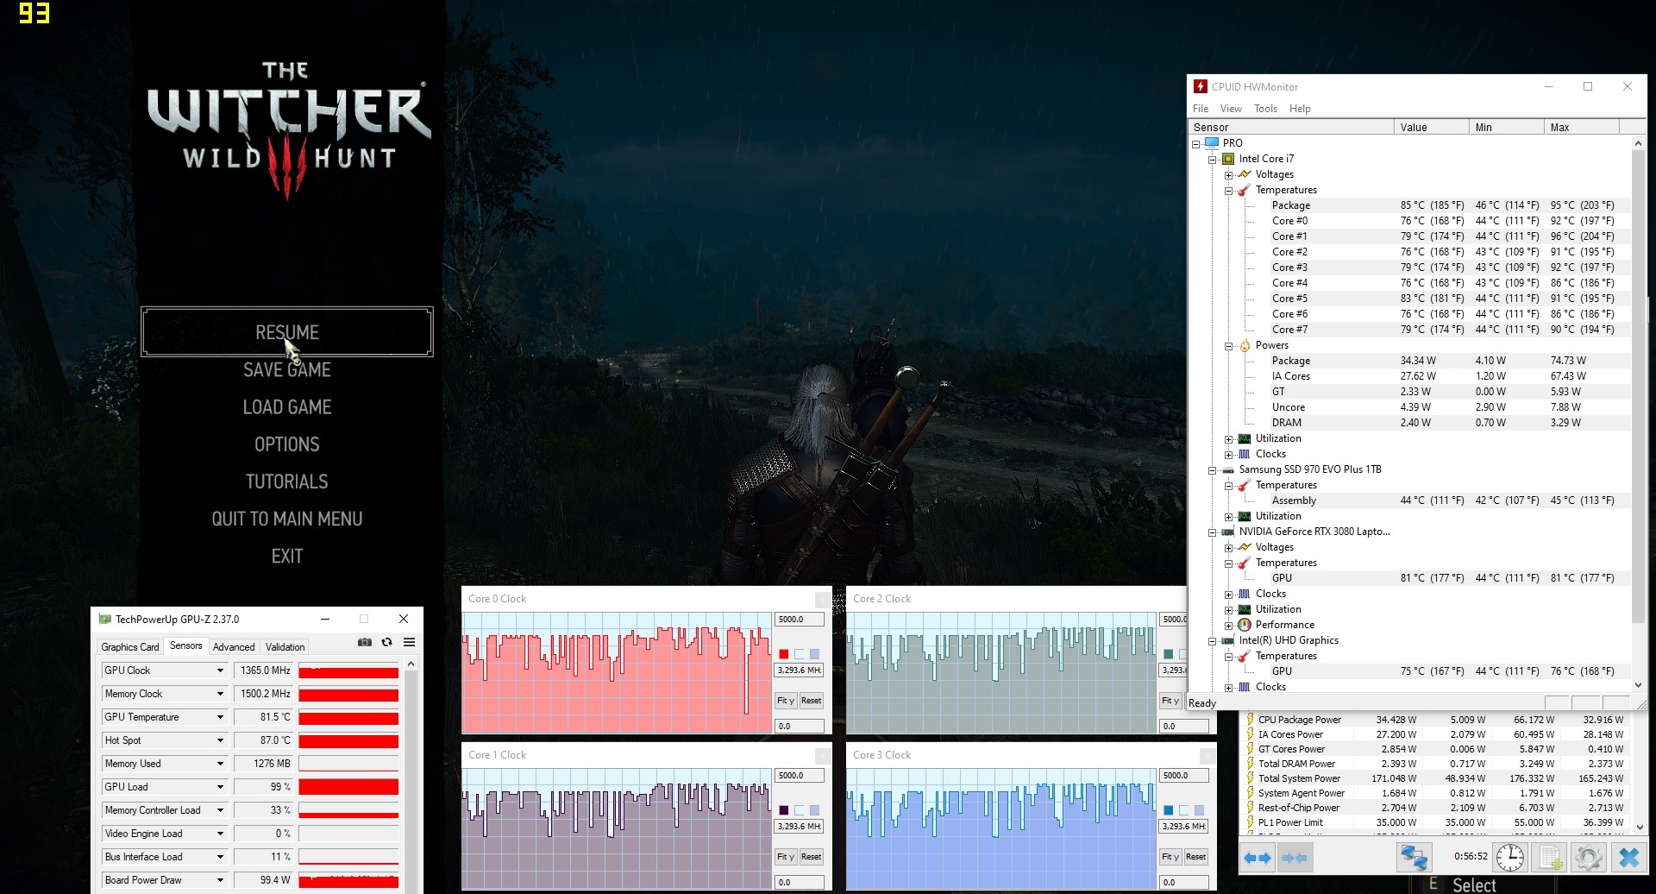This screenshot has width=1656, height=894.
Task: Collapse the NVIDIA GeForce RTX 3080 node
Action: point(1212,532)
